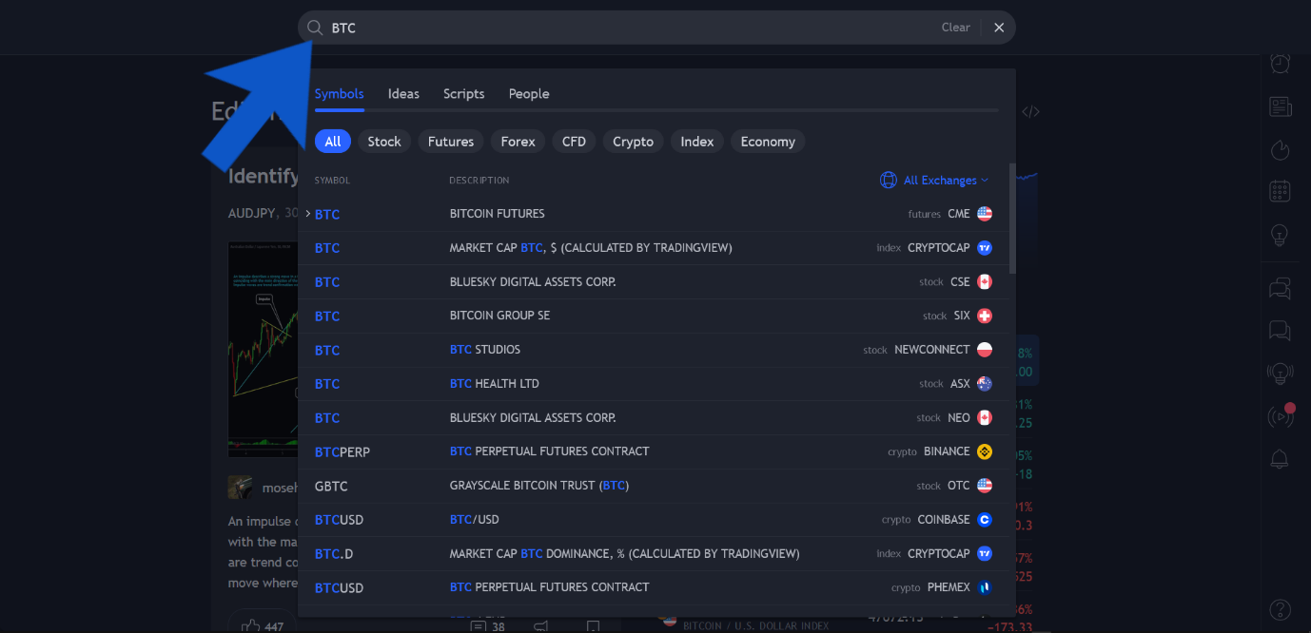
Task: Toggle the Forex filter chip
Action: pos(518,142)
